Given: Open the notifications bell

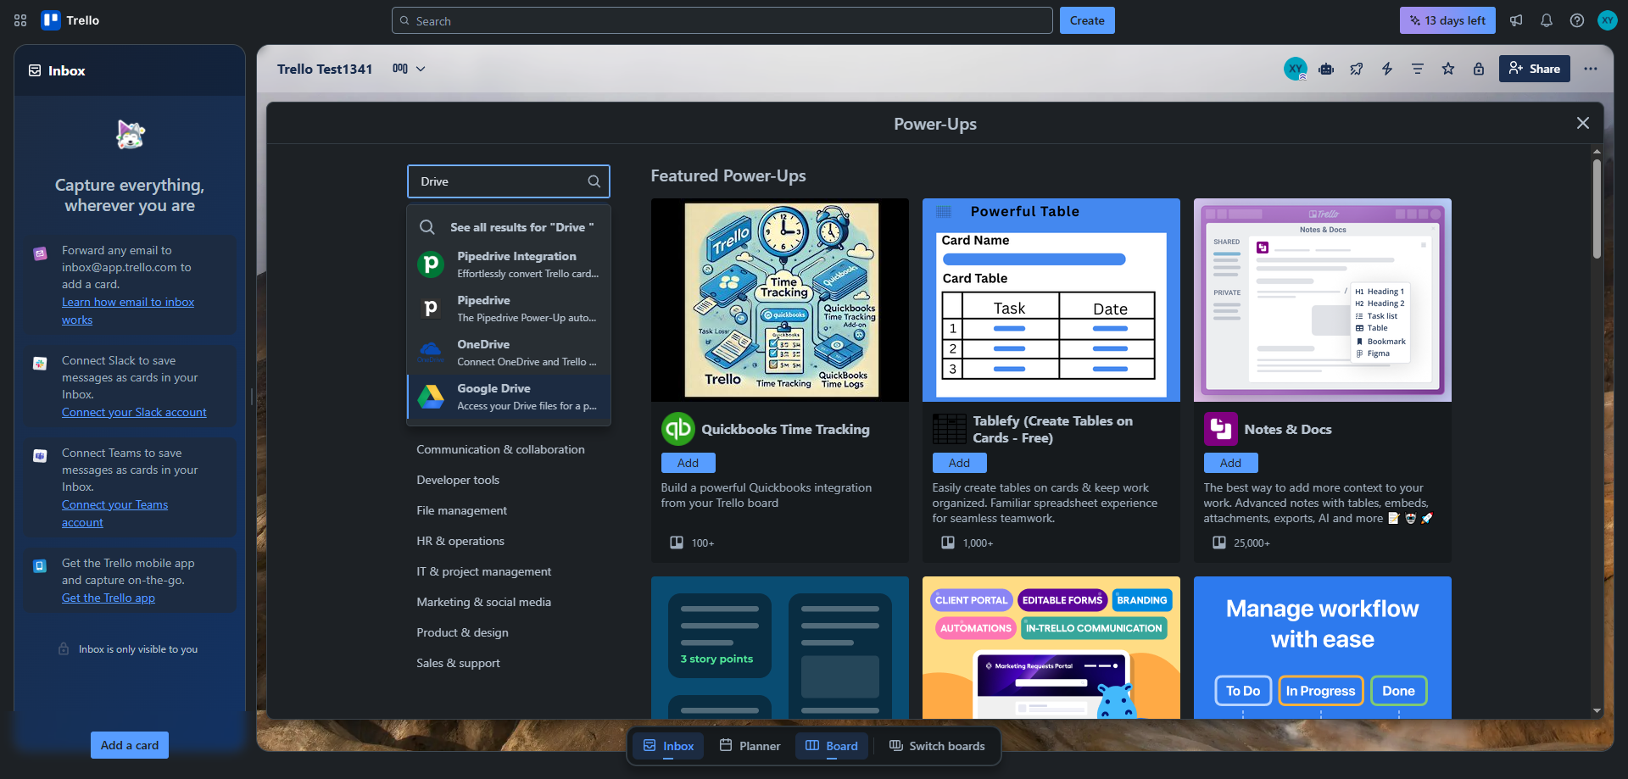Looking at the screenshot, I should click(1547, 20).
